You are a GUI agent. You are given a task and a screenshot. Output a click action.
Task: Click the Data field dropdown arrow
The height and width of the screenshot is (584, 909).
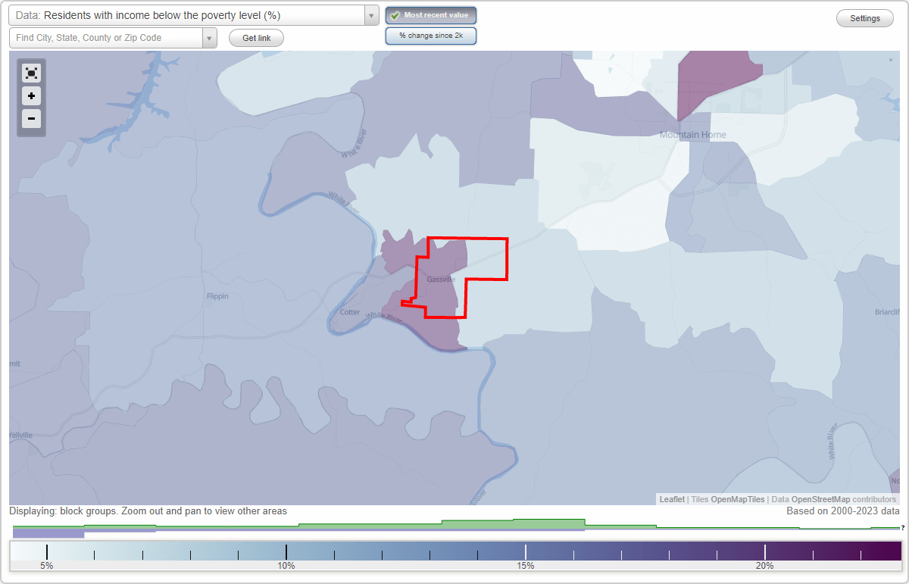click(370, 14)
